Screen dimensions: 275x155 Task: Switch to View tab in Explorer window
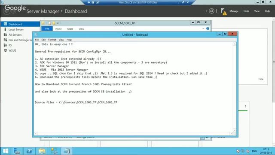point(81,29)
